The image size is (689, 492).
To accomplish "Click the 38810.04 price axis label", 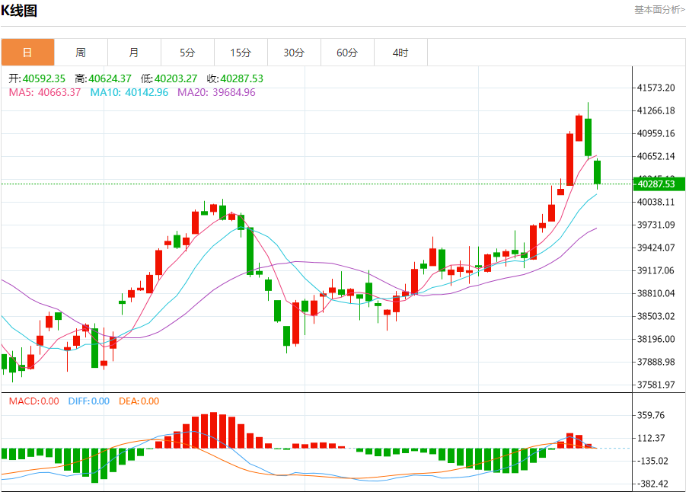I will 656,293.
